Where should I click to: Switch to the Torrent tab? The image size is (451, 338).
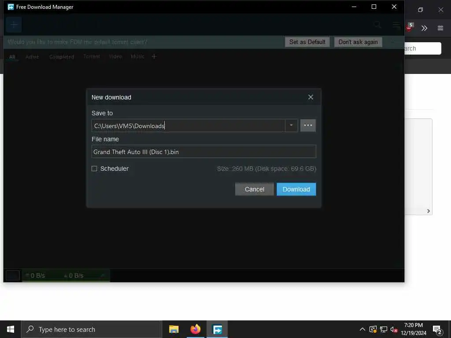click(x=92, y=56)
